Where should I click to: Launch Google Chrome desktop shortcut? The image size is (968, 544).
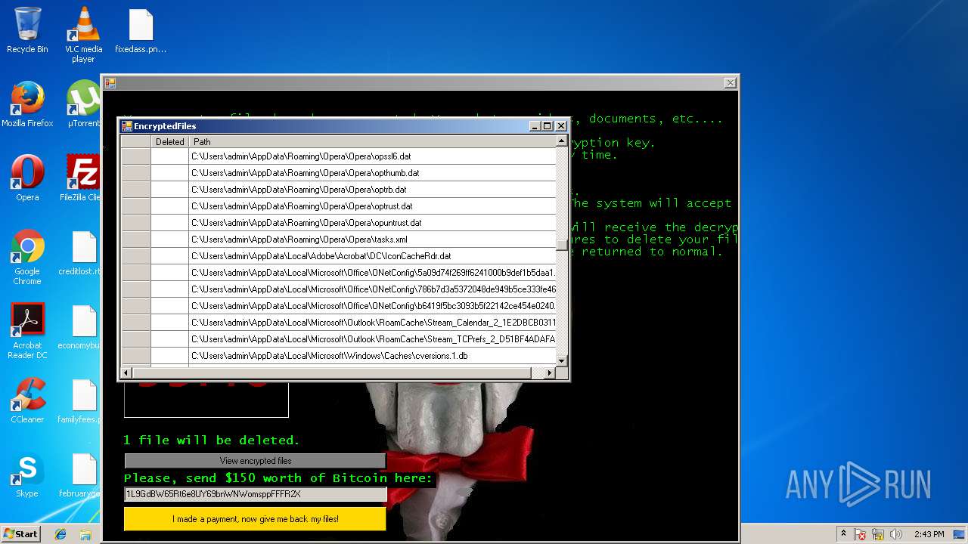pyautogui.click(x=27, y=257)
